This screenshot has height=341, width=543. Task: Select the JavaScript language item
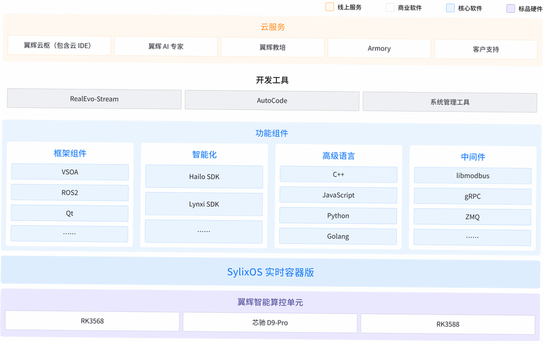(x=338, y=195)
